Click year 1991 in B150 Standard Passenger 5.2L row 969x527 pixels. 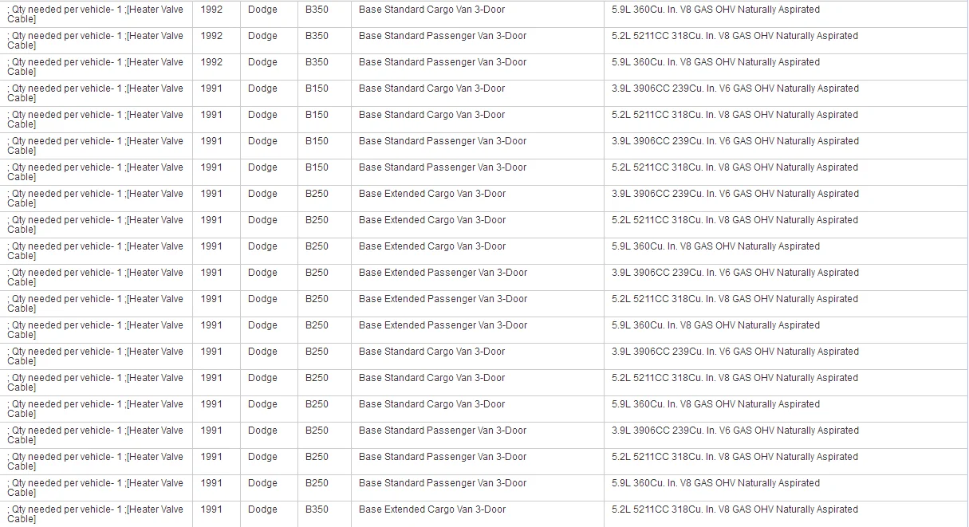(x=216, y=172)
